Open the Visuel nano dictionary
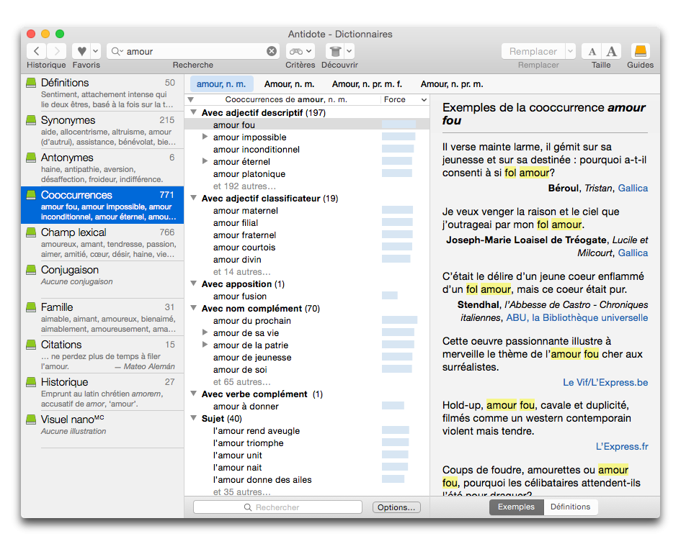Screen dimensions: 681x544 pyautogui.click(x=102, y=429)
